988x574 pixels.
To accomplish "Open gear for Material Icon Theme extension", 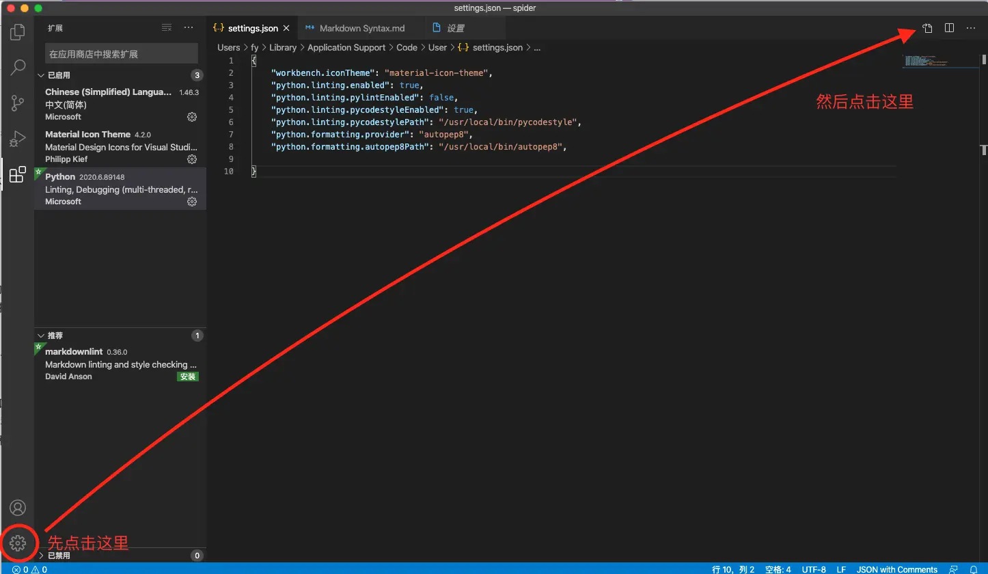I will [192, 159].
